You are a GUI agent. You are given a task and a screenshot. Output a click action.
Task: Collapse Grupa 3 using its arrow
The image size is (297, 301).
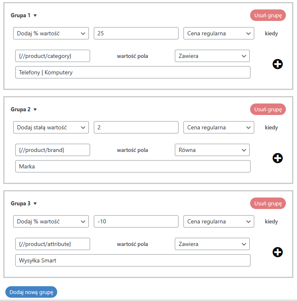pos(35,204)
